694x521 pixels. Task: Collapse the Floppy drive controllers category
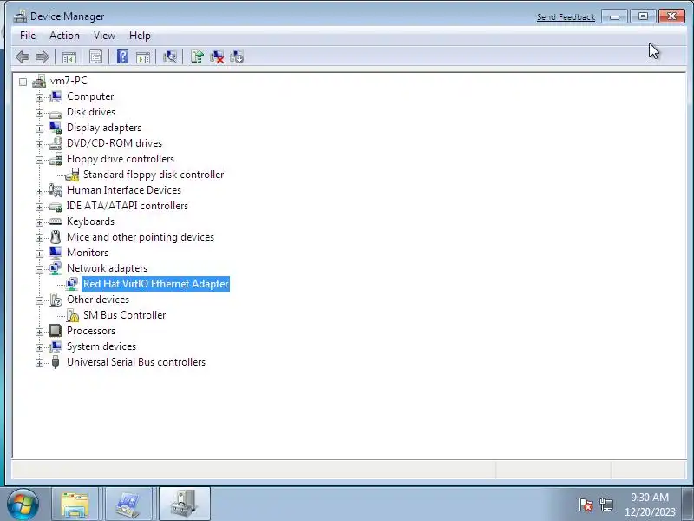39,160
